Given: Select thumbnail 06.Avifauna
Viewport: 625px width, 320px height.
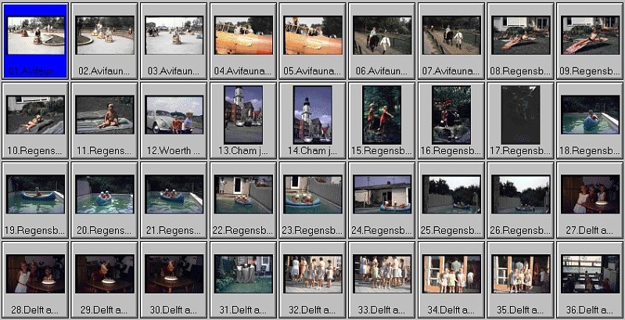Looking at the screenshot, I should 382,36.
